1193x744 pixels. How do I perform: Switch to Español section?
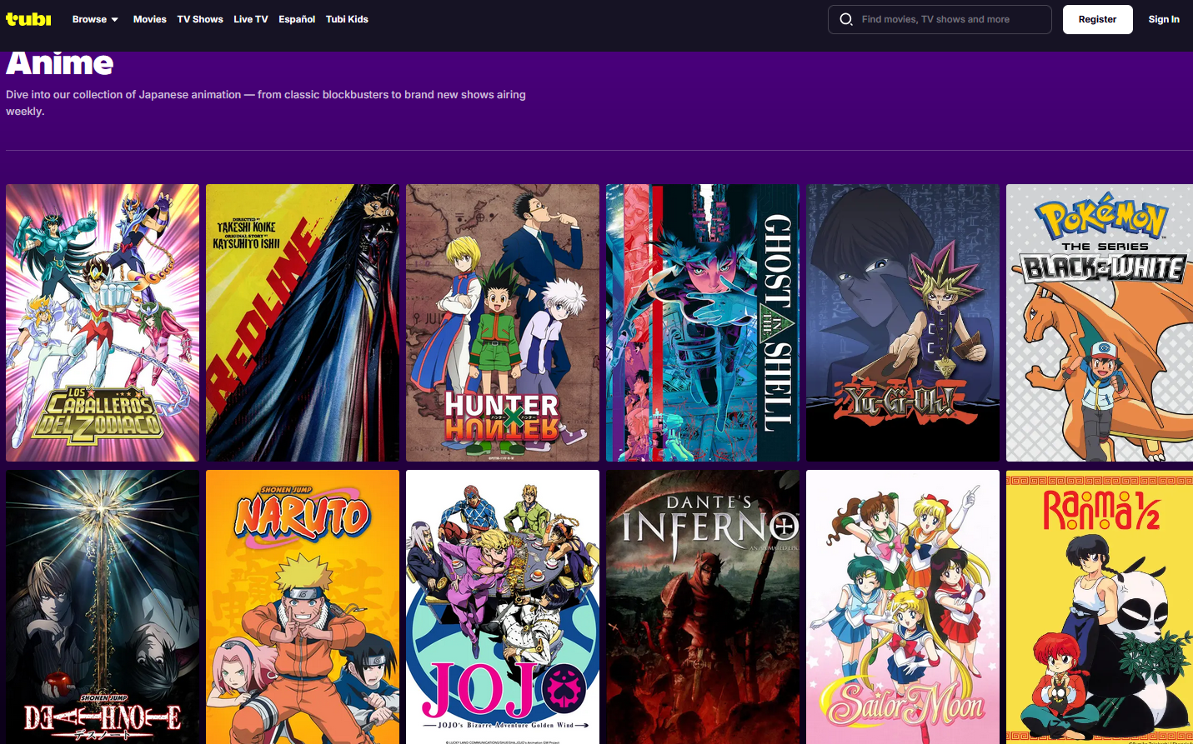297,19
